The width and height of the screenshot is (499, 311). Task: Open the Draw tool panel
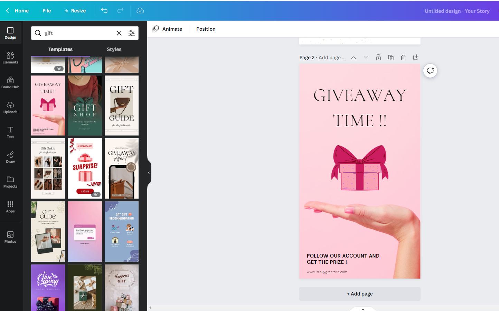(x=10, y=157)
